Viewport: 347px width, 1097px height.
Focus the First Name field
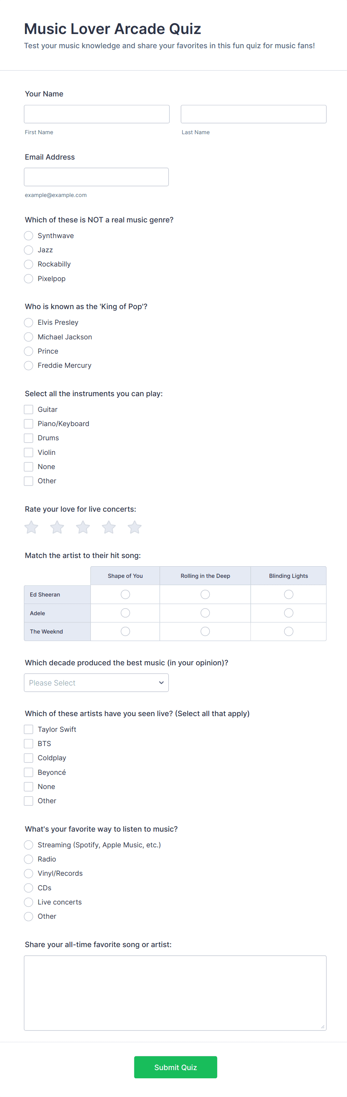click(97, 114)
